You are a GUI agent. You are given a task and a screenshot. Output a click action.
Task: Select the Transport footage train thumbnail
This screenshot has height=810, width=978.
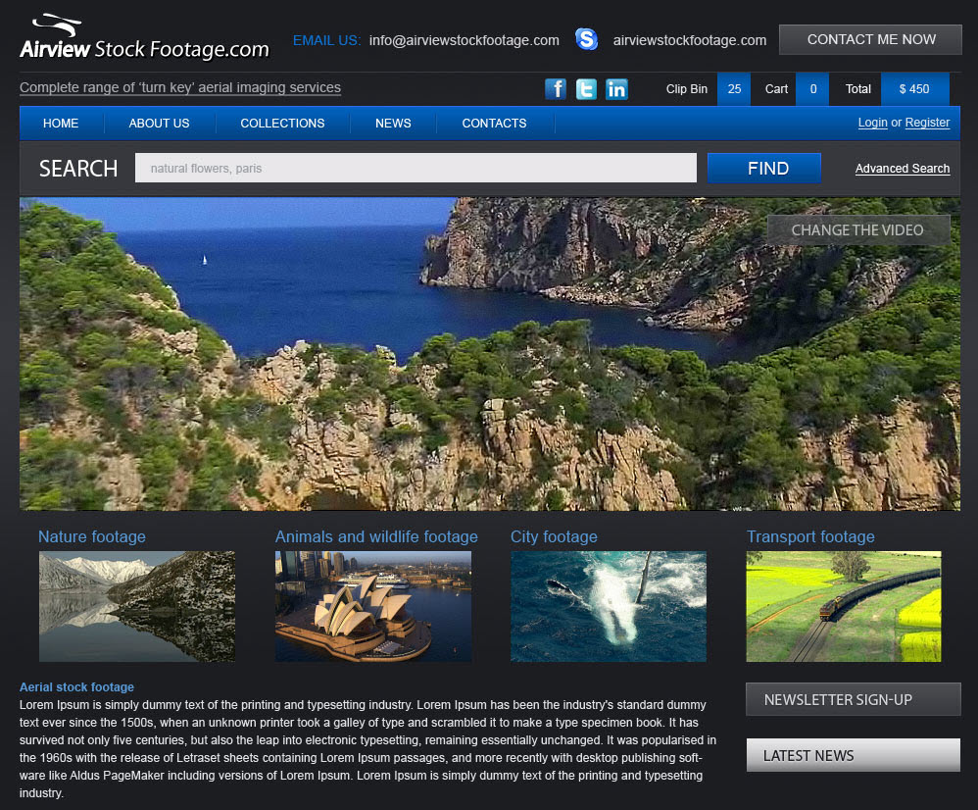coord(844,606)
